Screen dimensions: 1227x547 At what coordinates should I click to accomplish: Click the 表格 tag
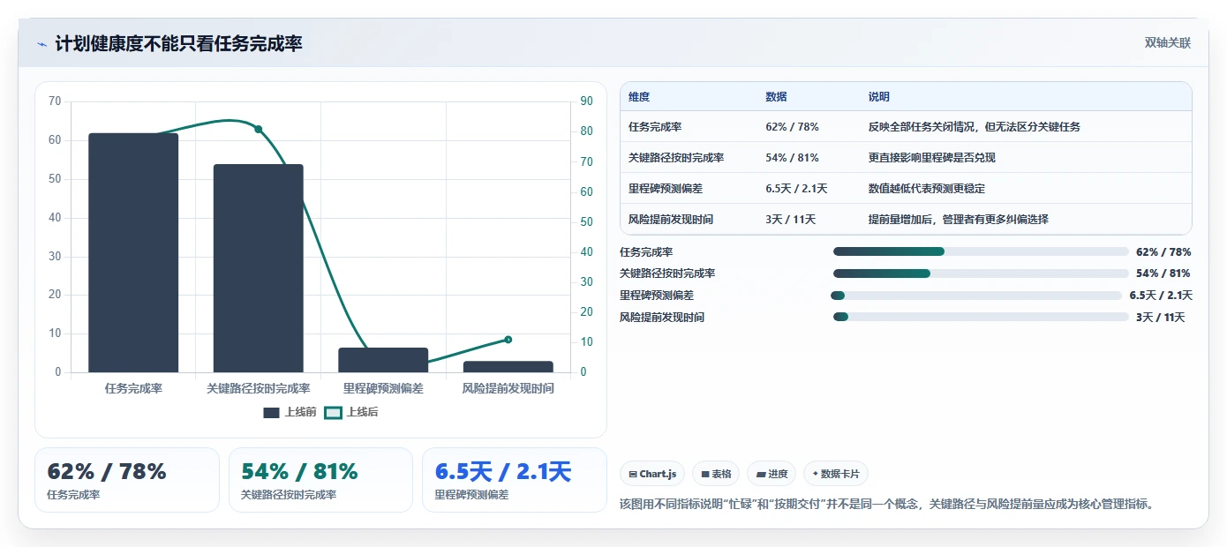click(x=716, y=474)
